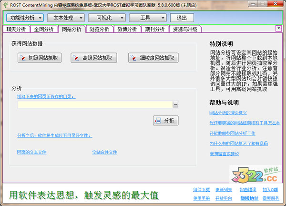Select the 网站分析 tab
Screen dimensions: 286x206
(71, 29)
